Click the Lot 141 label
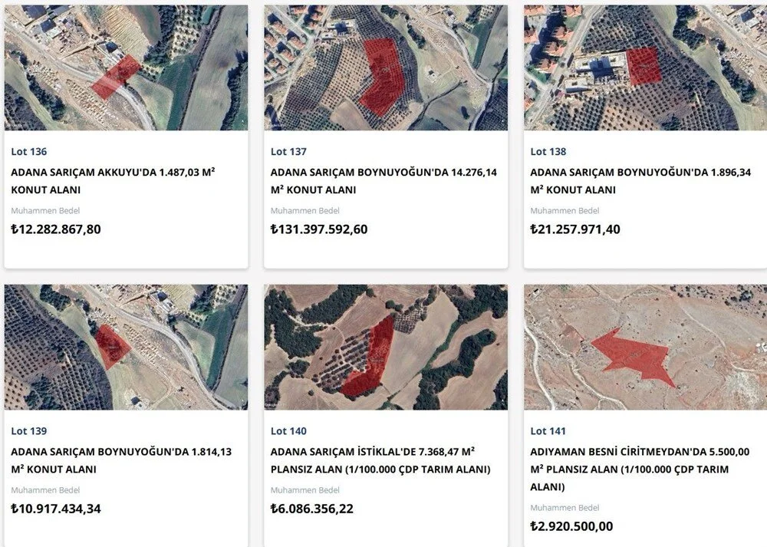Viewport: 767px width, 547px height. click(548, 431)
